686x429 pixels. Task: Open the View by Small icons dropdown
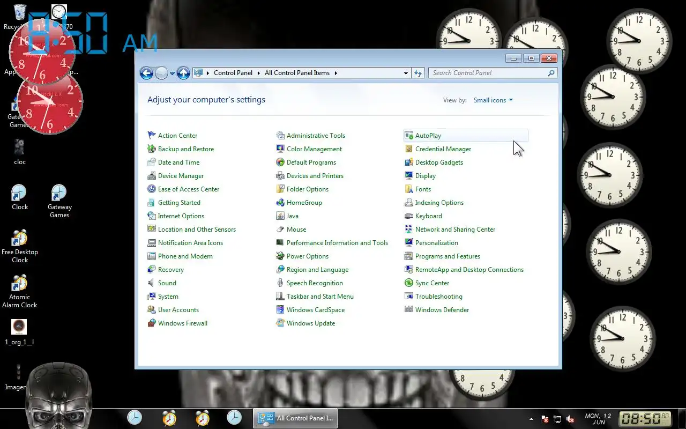[x=493, y=100]
